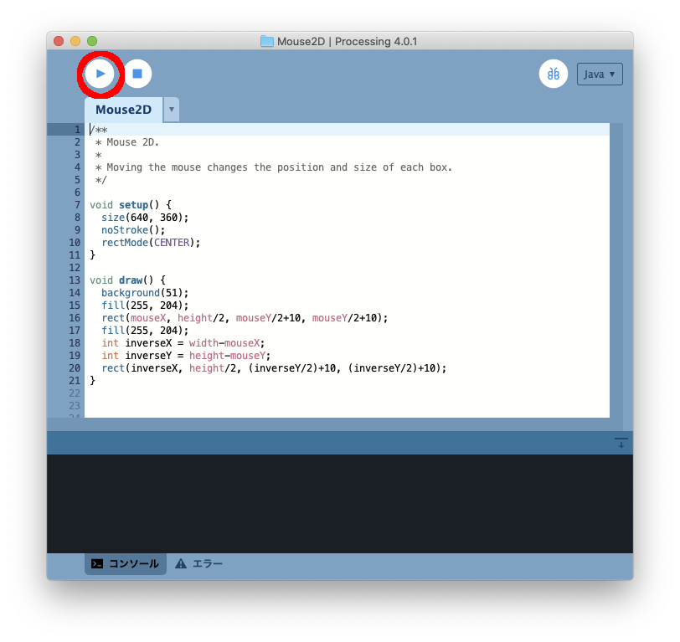Open the Java mode dropdown
This screenshot has width=680, height=642.
point(600,74)
